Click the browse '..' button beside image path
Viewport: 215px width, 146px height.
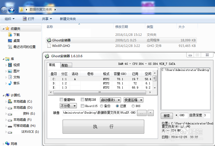(x=142, y=113)
